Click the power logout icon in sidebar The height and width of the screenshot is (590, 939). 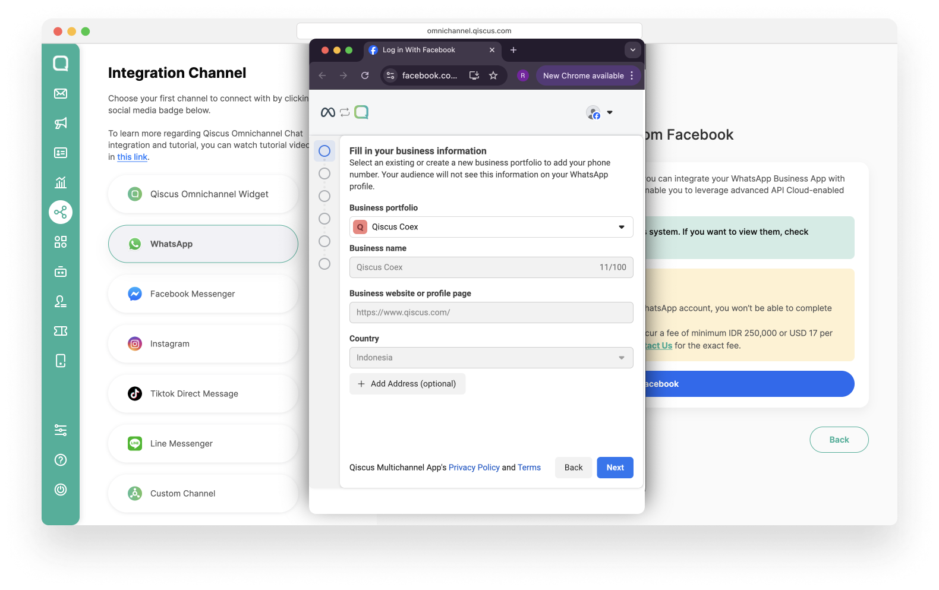tap(61, 490)
